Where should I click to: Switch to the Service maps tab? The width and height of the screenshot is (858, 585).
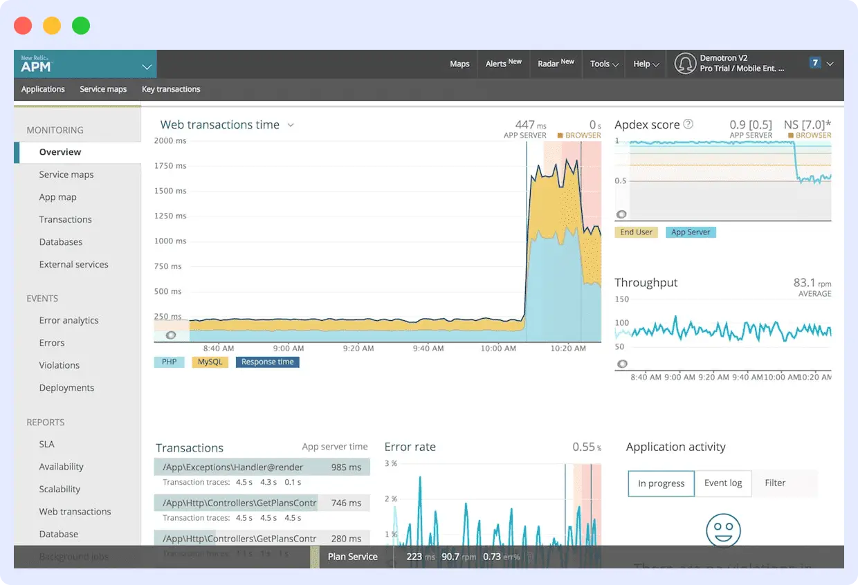click(x=102, y=89)
